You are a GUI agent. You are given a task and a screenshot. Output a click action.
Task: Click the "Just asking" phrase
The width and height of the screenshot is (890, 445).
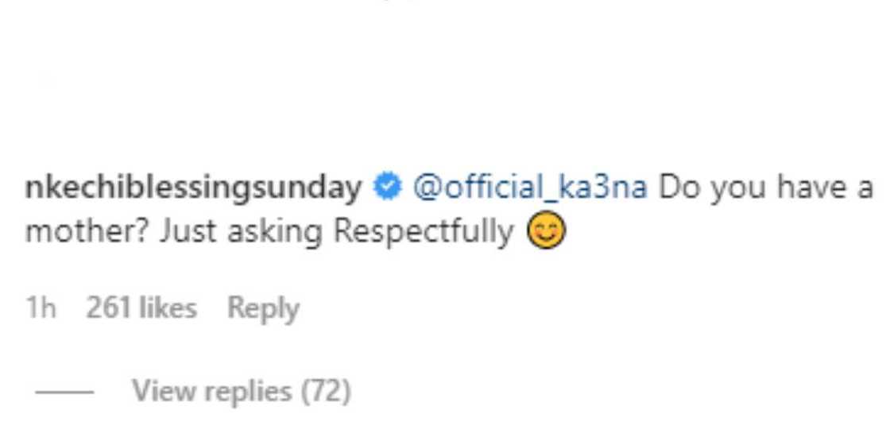242,232
